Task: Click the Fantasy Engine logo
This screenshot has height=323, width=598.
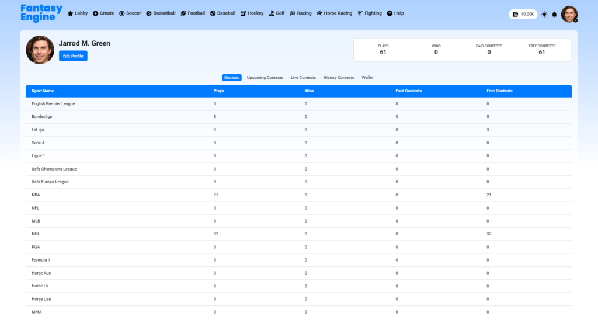Action: tap(41, 13)
